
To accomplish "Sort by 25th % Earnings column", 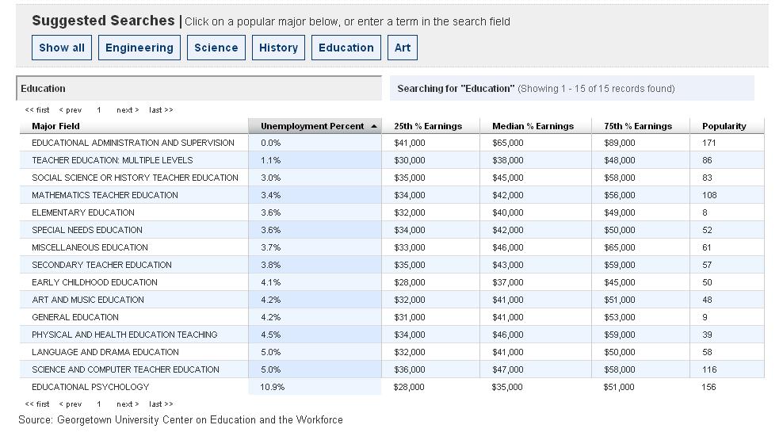I will pos(427,126).
